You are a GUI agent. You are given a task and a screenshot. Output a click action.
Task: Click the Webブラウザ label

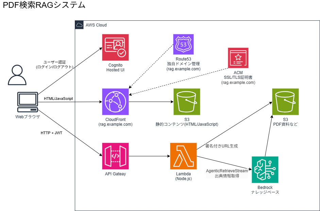pos(28,117)
